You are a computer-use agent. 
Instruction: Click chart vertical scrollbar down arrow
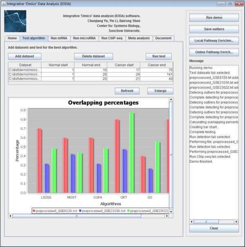(x=171, y=212)
